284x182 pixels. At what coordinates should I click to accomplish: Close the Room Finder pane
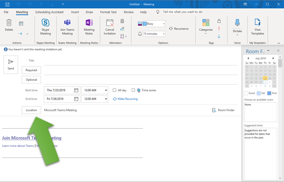[278, 51]
